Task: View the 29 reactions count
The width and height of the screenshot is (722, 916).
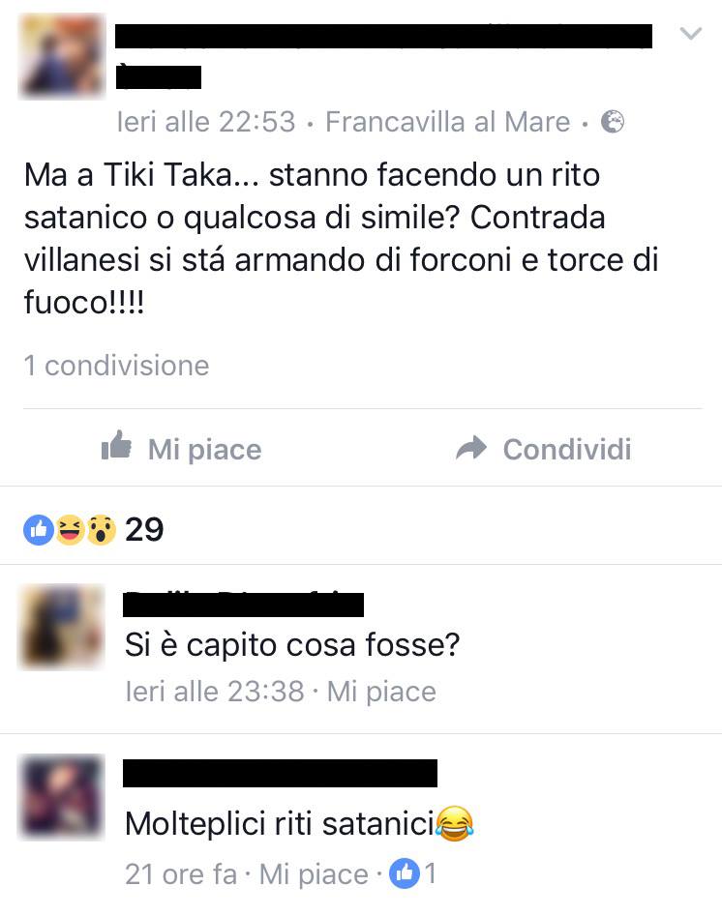Action: click(x=144, y=530)
